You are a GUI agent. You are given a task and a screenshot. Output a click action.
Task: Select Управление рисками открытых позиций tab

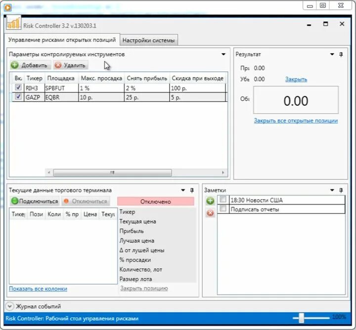[62, 40]
